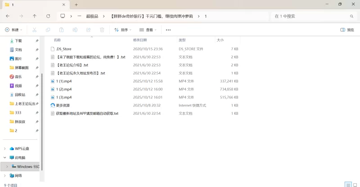Click the Share icon in toolbar
The width and height of the screenshot is (360, 187).
tap(88, 30)
